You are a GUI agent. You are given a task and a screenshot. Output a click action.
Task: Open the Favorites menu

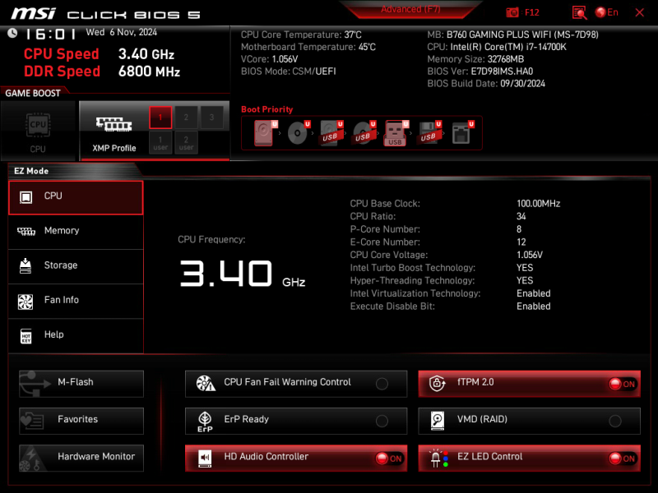tap(81, 421)
